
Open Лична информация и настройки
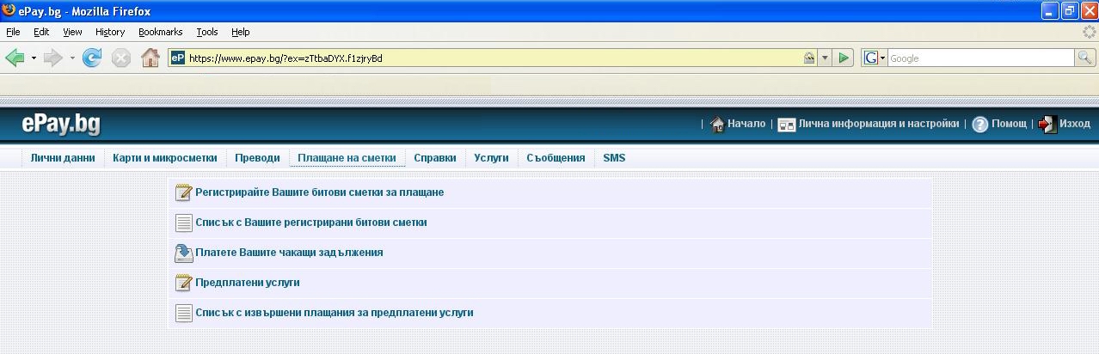point(879,124)
